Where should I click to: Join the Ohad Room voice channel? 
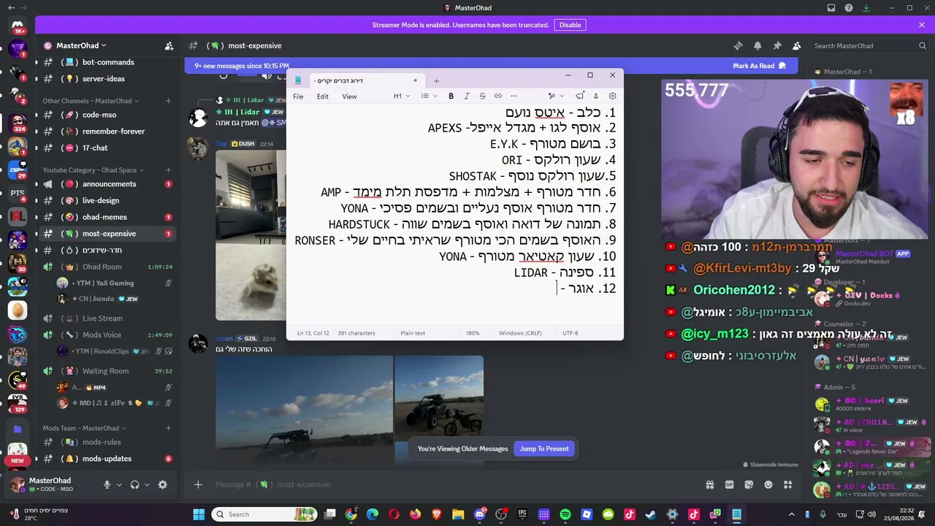(107, 267)
